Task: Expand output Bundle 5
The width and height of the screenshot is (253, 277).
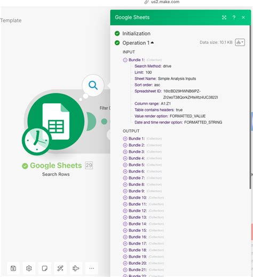Action: tap(125, 165)
